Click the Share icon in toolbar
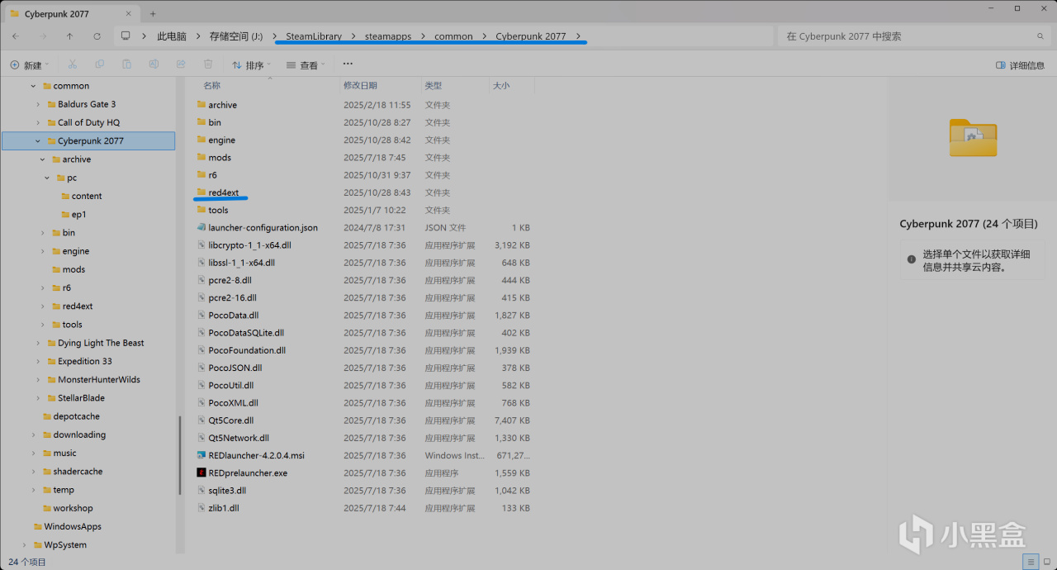Screen dimensions: 1057x570 181,64
